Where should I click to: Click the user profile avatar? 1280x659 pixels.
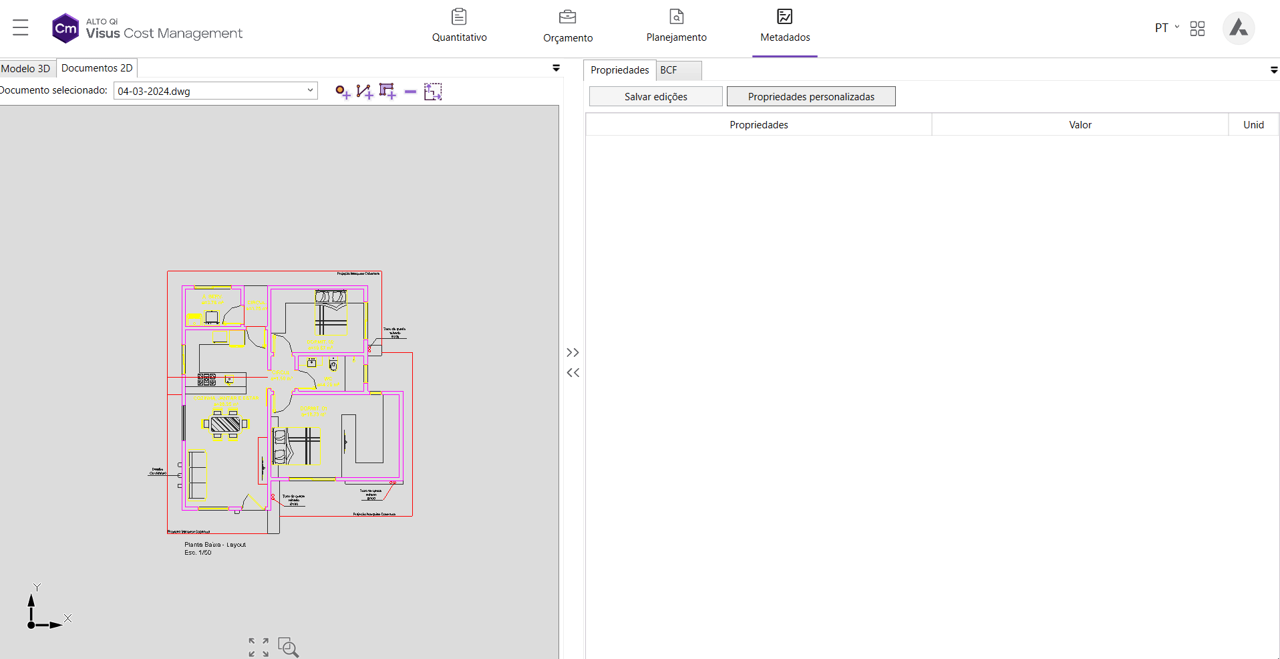[1239, 28]
